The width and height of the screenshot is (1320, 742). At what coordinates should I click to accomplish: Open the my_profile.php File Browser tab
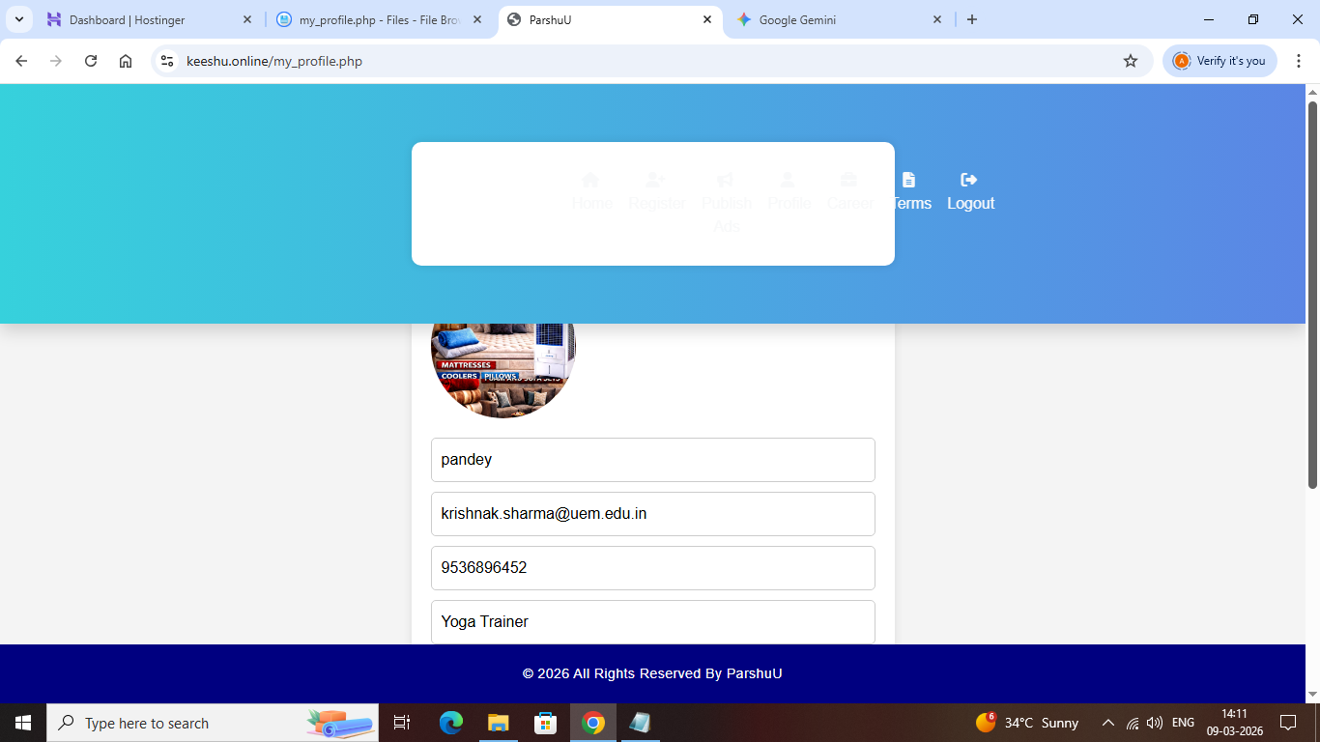point(377,19)
